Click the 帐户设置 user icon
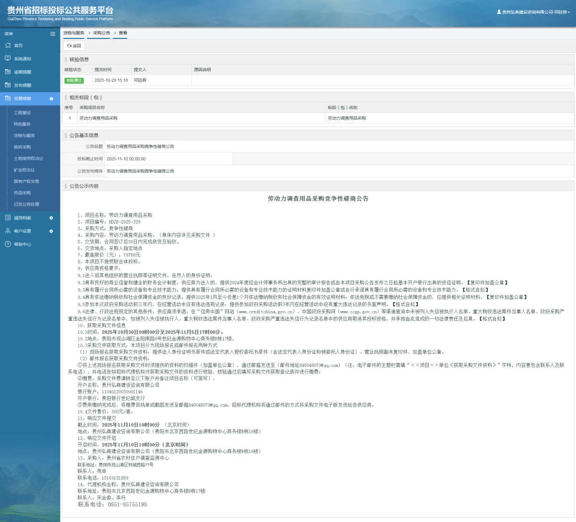The image size is (576, 522). pyautogui.click(x=8, y=231)
